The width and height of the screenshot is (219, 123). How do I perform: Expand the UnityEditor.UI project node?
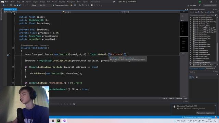click(x=191, y=61)
